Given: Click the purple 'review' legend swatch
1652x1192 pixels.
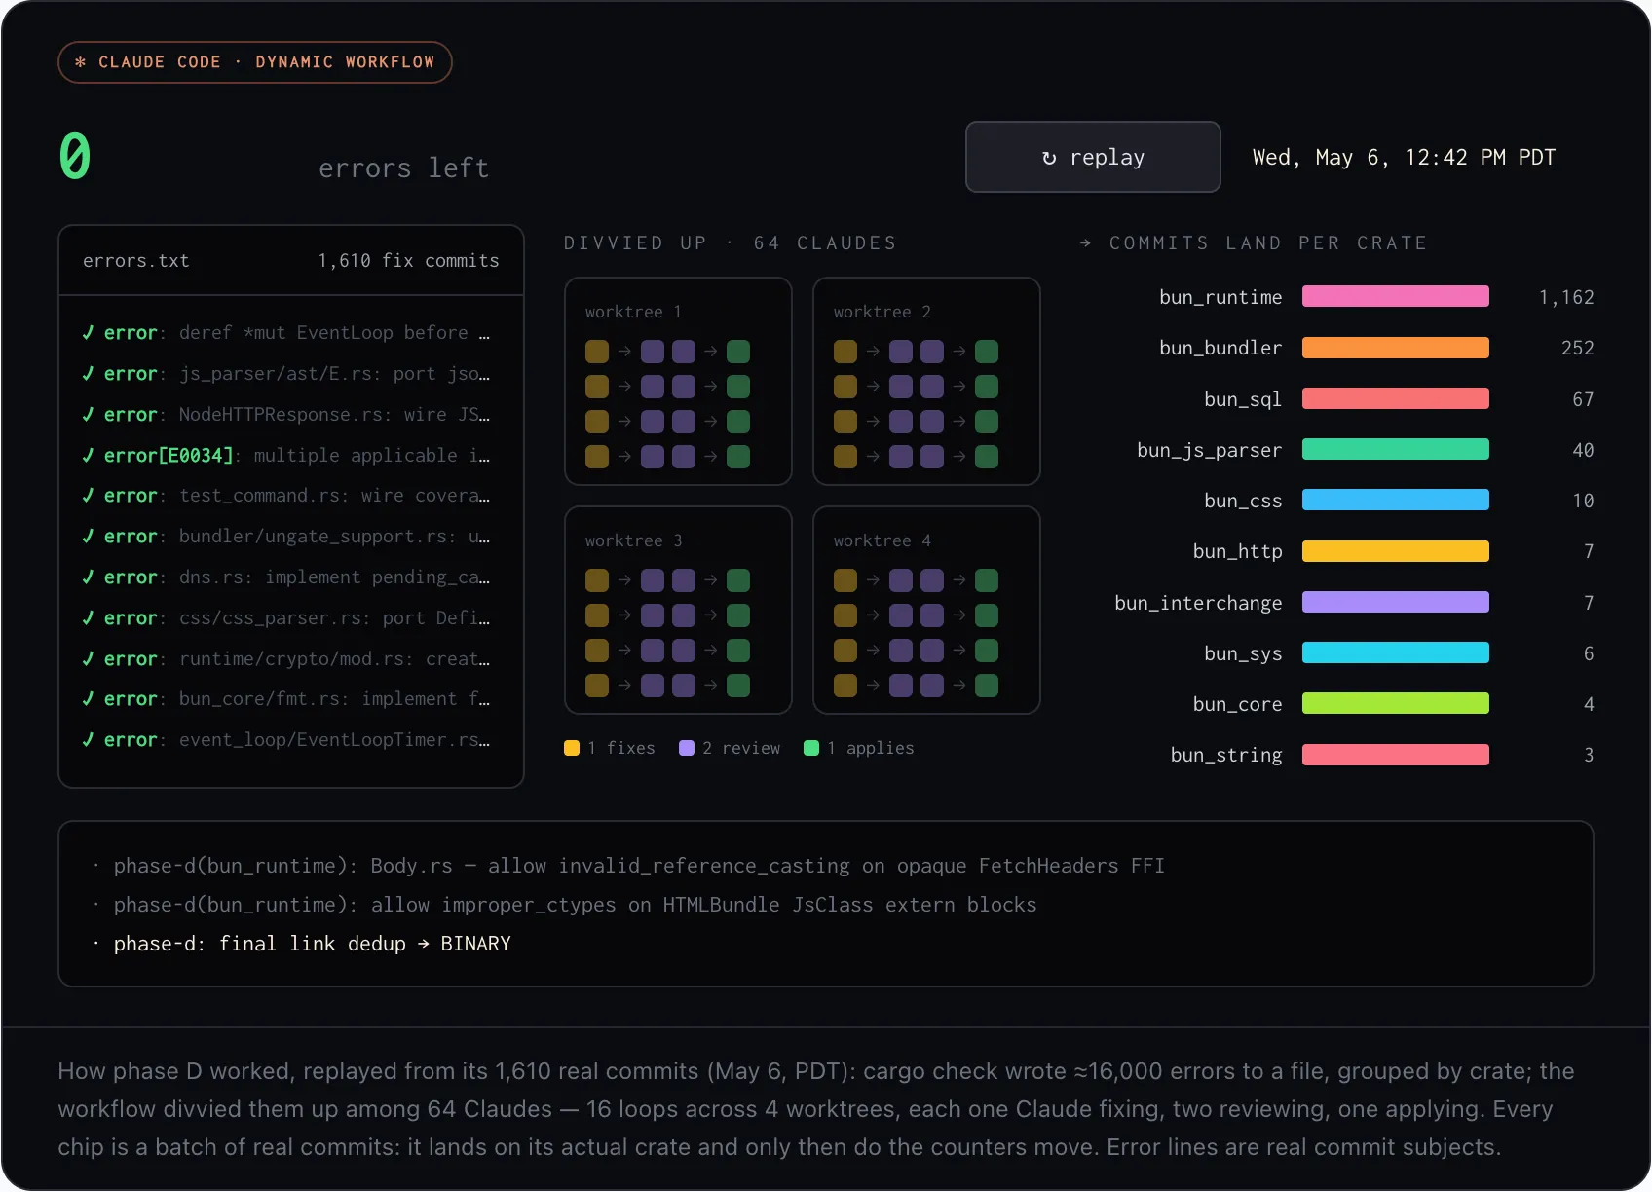Looking at the screenshot, I should click(687, 748).
